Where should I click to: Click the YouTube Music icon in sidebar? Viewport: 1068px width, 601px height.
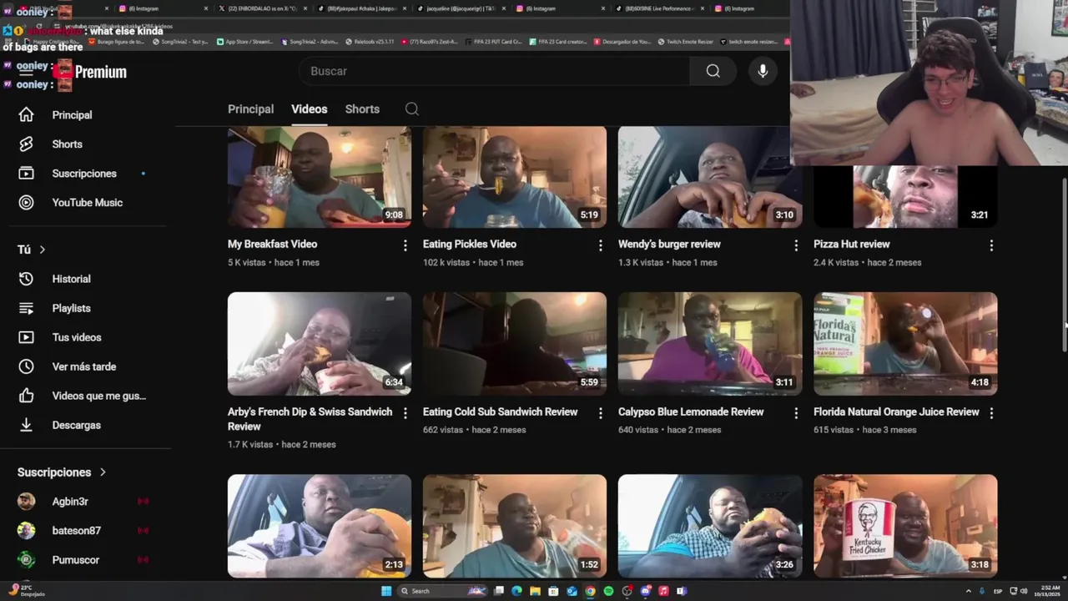coord(26,202)
